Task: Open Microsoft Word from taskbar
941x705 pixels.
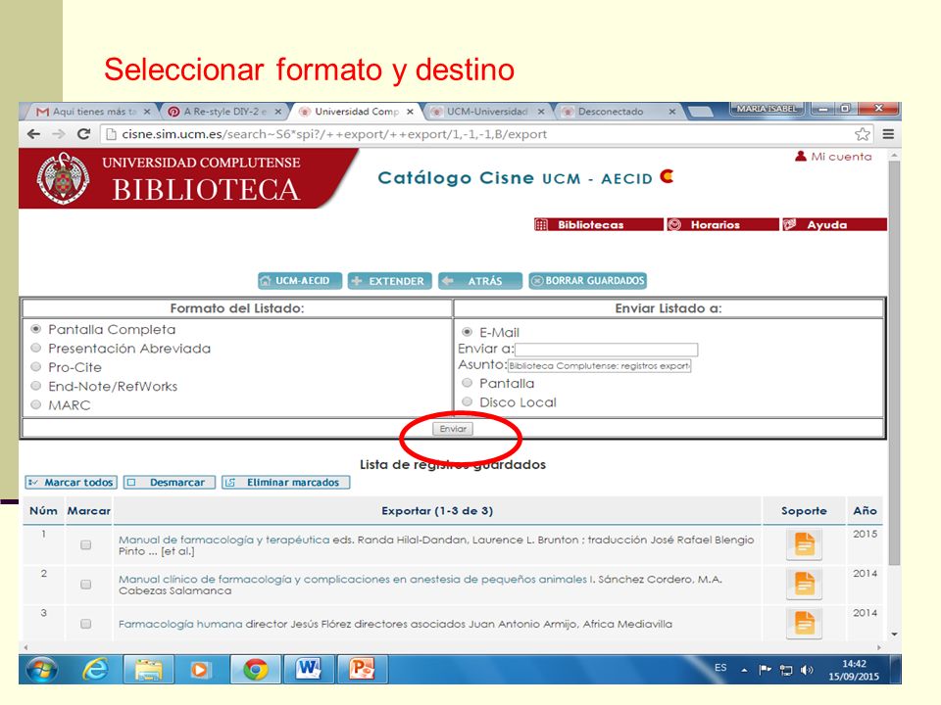Action: 308,669
